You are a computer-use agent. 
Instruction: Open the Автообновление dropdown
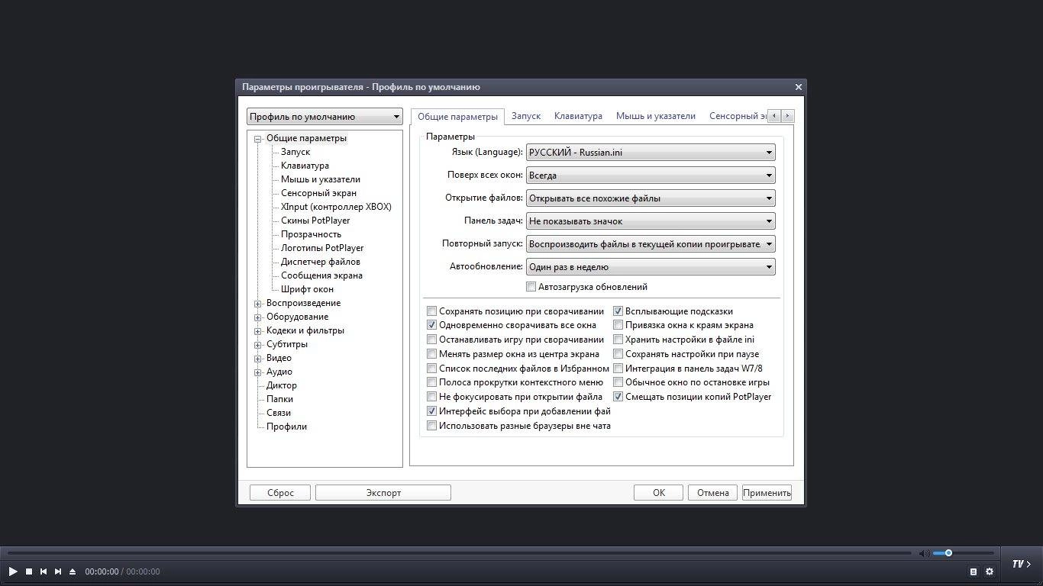point(651,267)
